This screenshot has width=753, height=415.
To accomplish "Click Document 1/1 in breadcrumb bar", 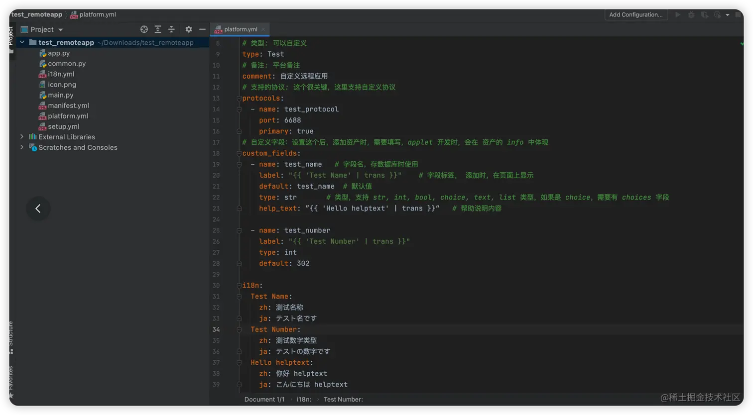I will pos(264,400).
